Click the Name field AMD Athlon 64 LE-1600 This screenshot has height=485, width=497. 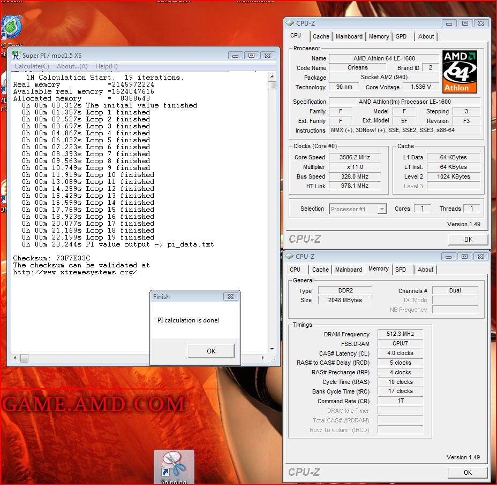(384, 58)
